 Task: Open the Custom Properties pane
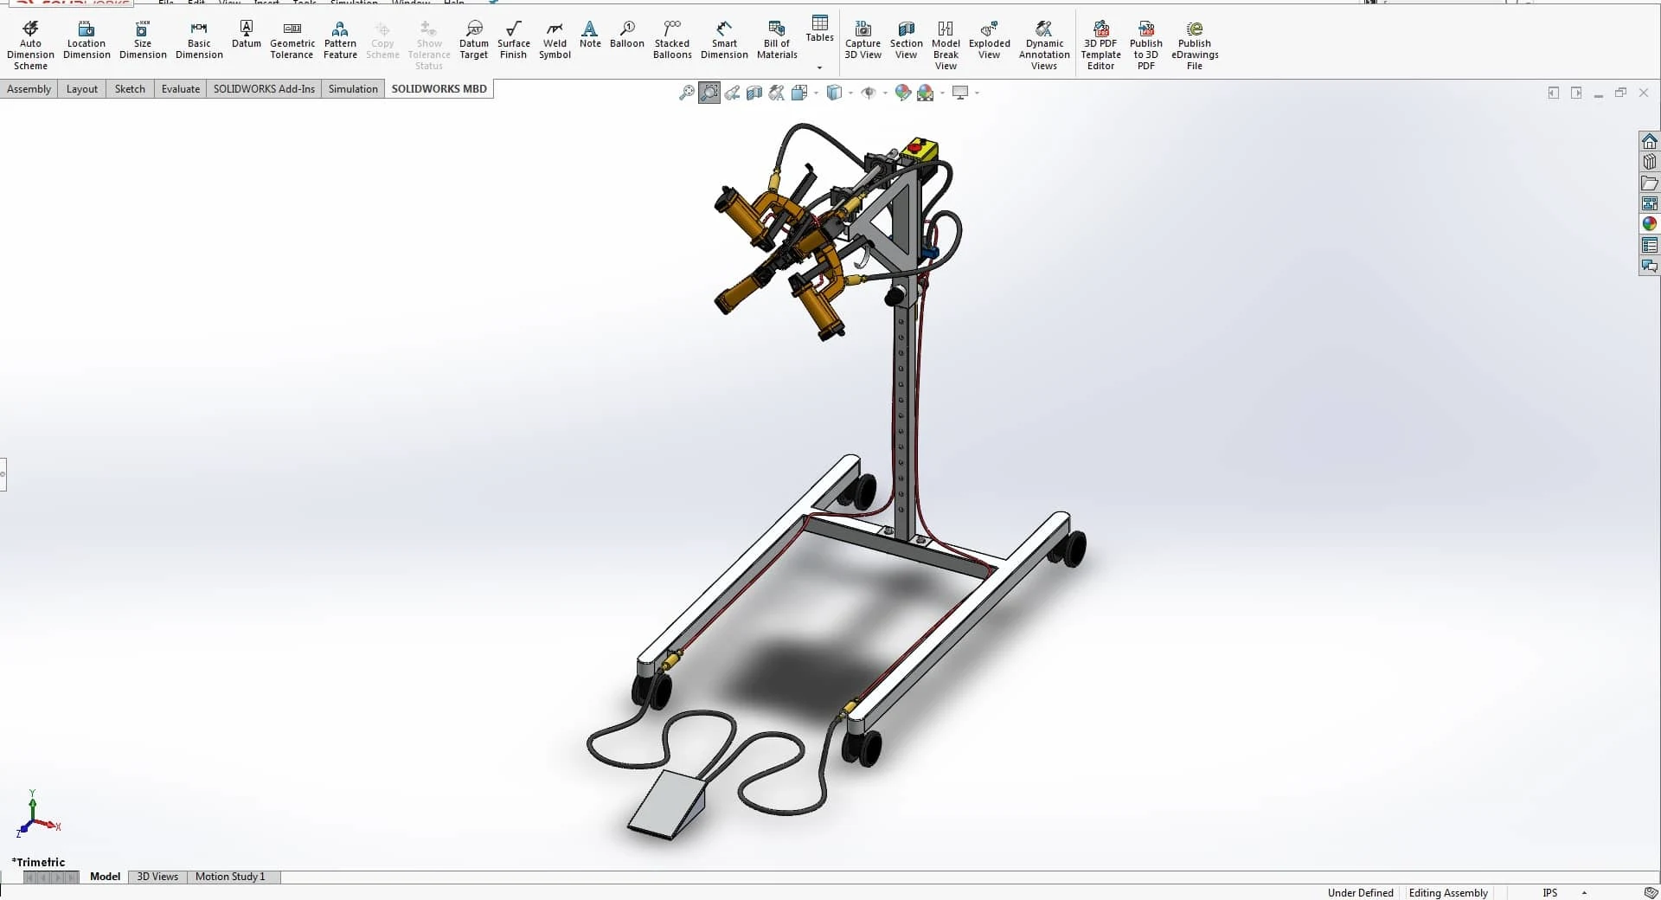tap(1650, 245)
